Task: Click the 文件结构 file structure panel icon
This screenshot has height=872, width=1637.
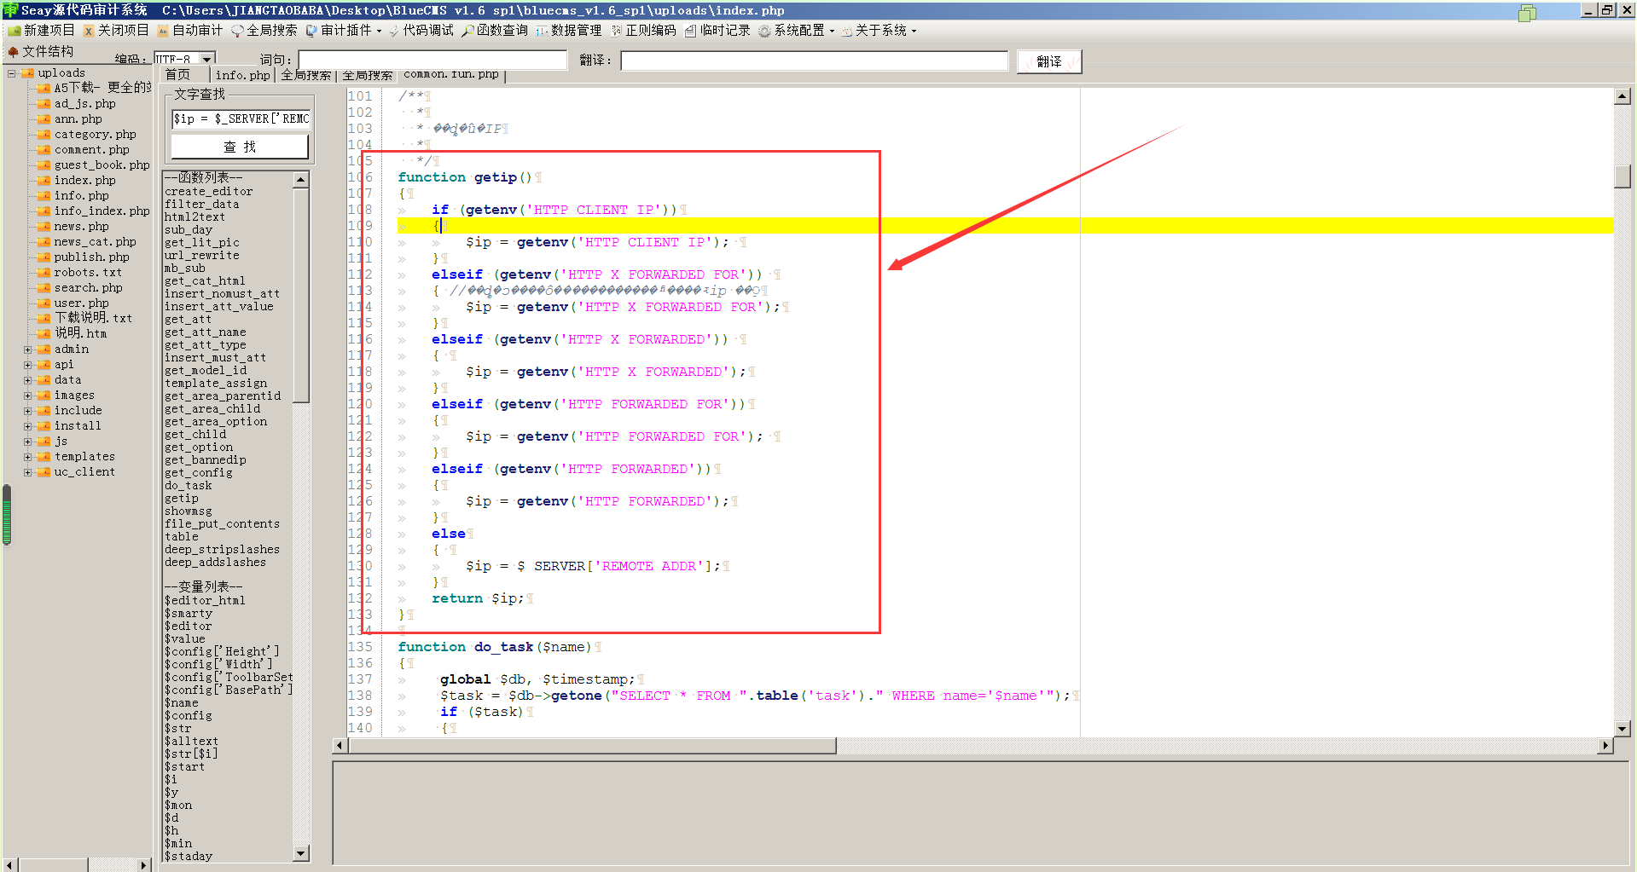Action: point(13,51)
